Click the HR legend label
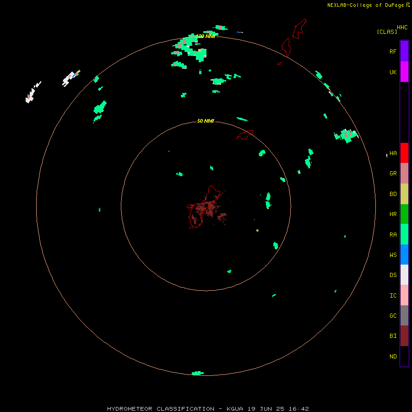This screenshot has width=412, height=412. tap(393, 214)
